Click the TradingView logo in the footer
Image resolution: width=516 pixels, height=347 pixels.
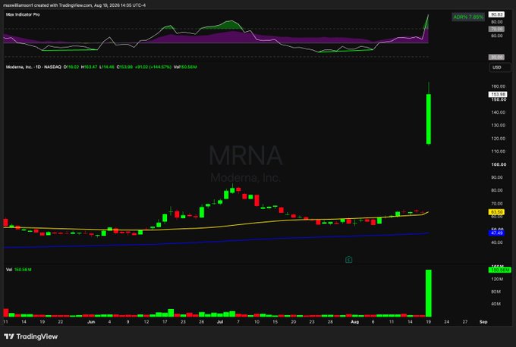[31, 336]
